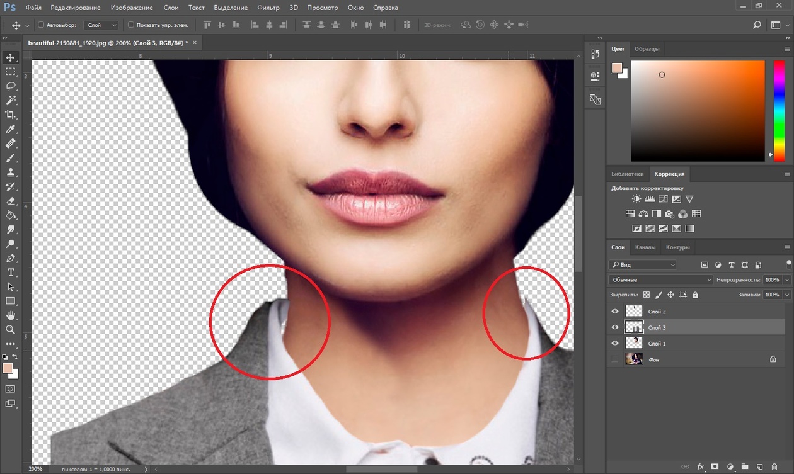Viewport: 794px width, 474px height.
Task: Open the Фильтр menu
Action: pyautogui.click(x=268, y=8)
